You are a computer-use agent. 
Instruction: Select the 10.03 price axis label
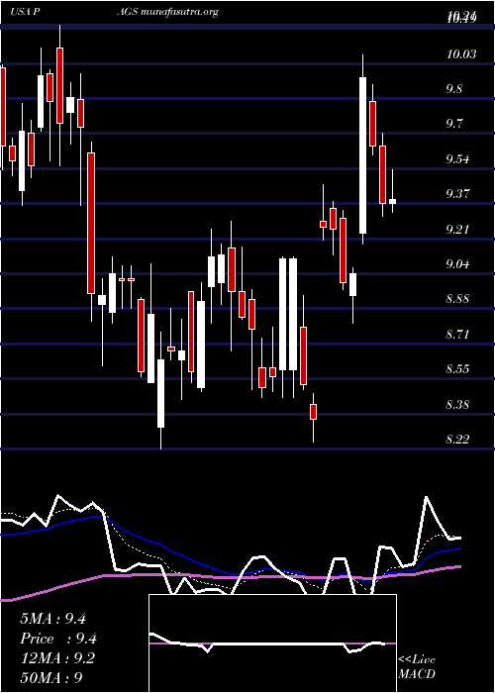(461, 54)
